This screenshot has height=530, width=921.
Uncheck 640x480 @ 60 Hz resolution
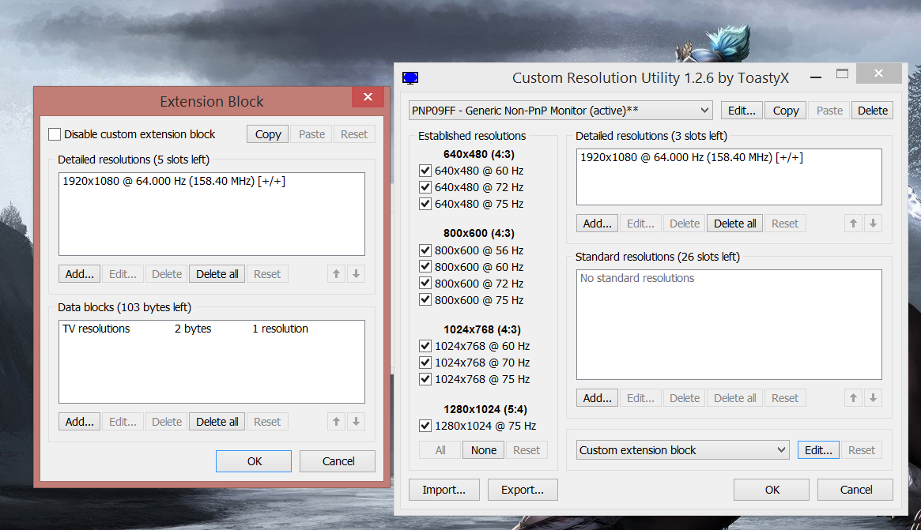[x=425, y=171]
